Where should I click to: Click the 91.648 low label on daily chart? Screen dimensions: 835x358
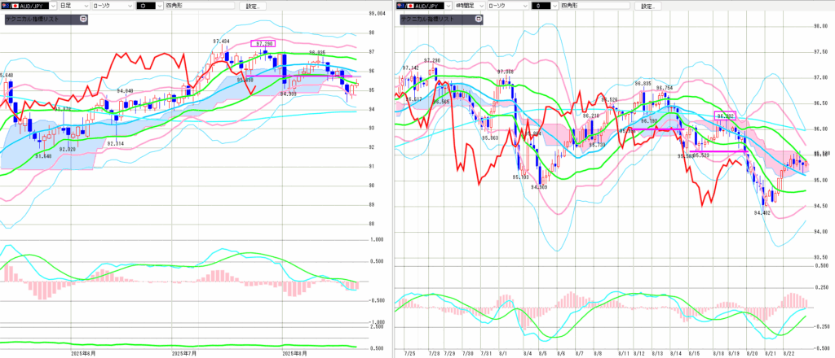[43, 156]
